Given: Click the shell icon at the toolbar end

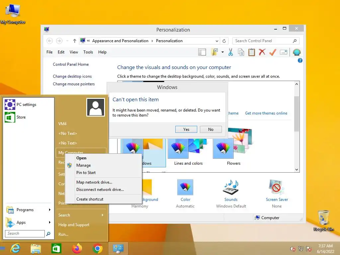Looking at the screenshot, I should 297,52.
